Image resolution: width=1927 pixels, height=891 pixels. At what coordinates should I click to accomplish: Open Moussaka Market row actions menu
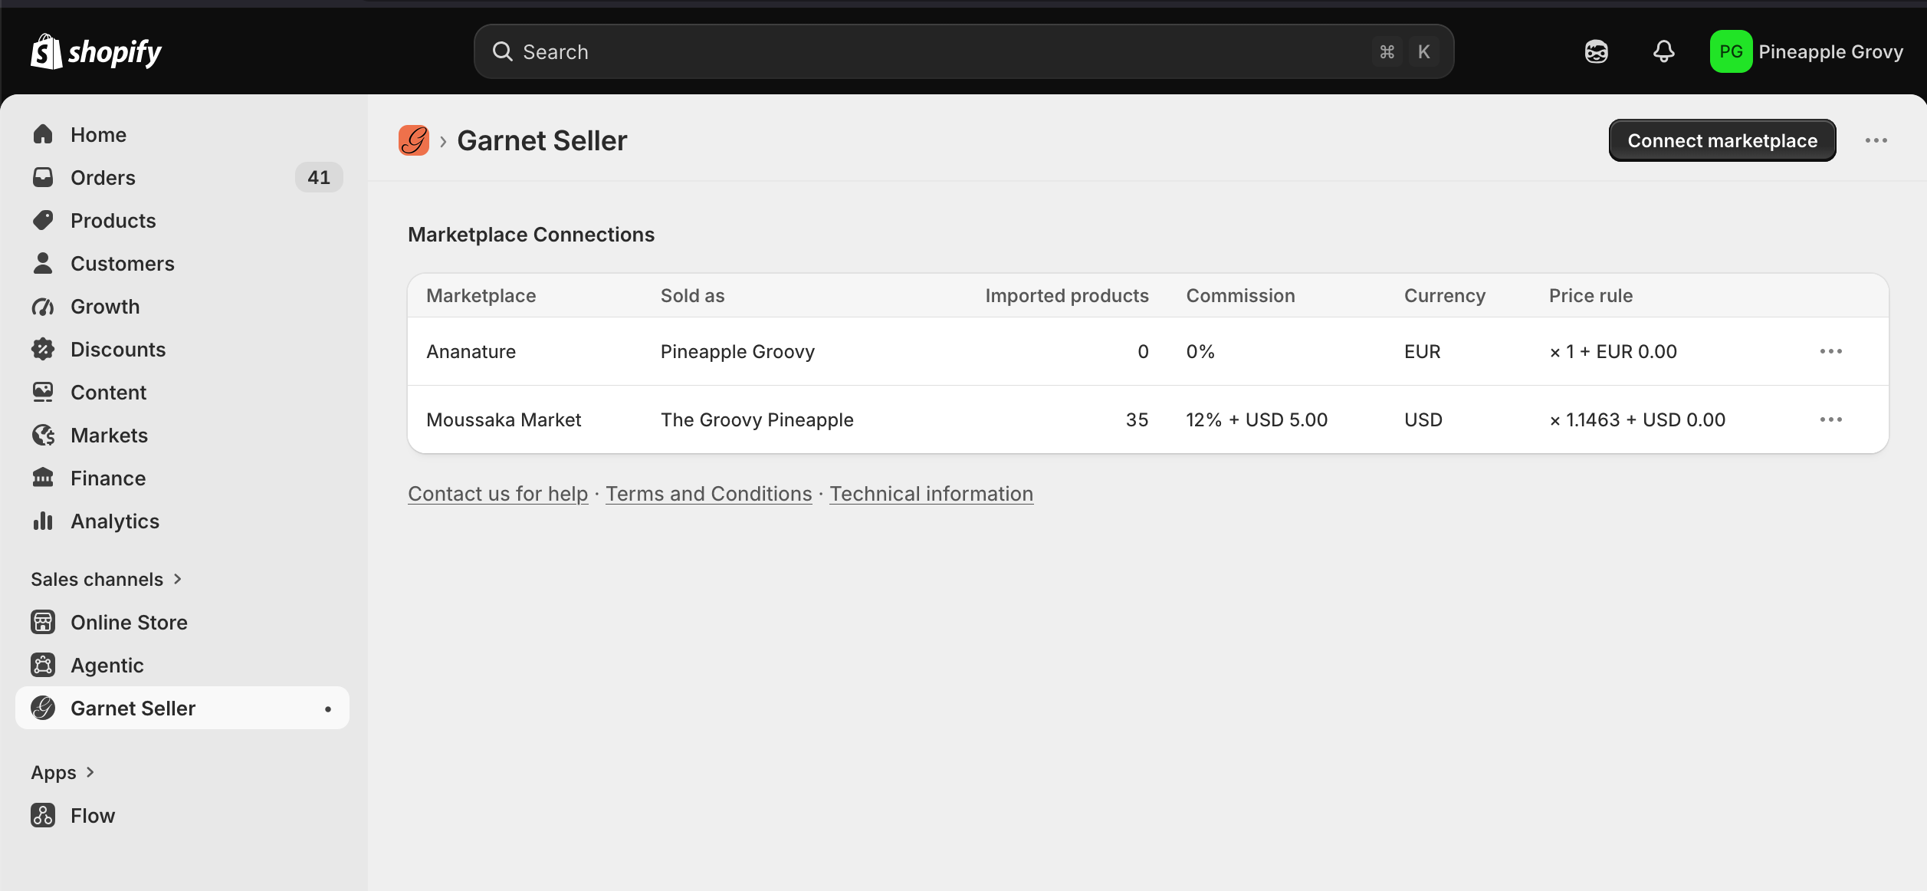tap(1830, 419)
